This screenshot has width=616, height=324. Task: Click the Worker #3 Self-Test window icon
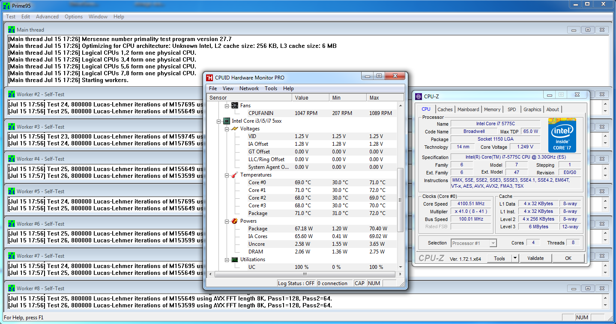click(x=12, y=127)
